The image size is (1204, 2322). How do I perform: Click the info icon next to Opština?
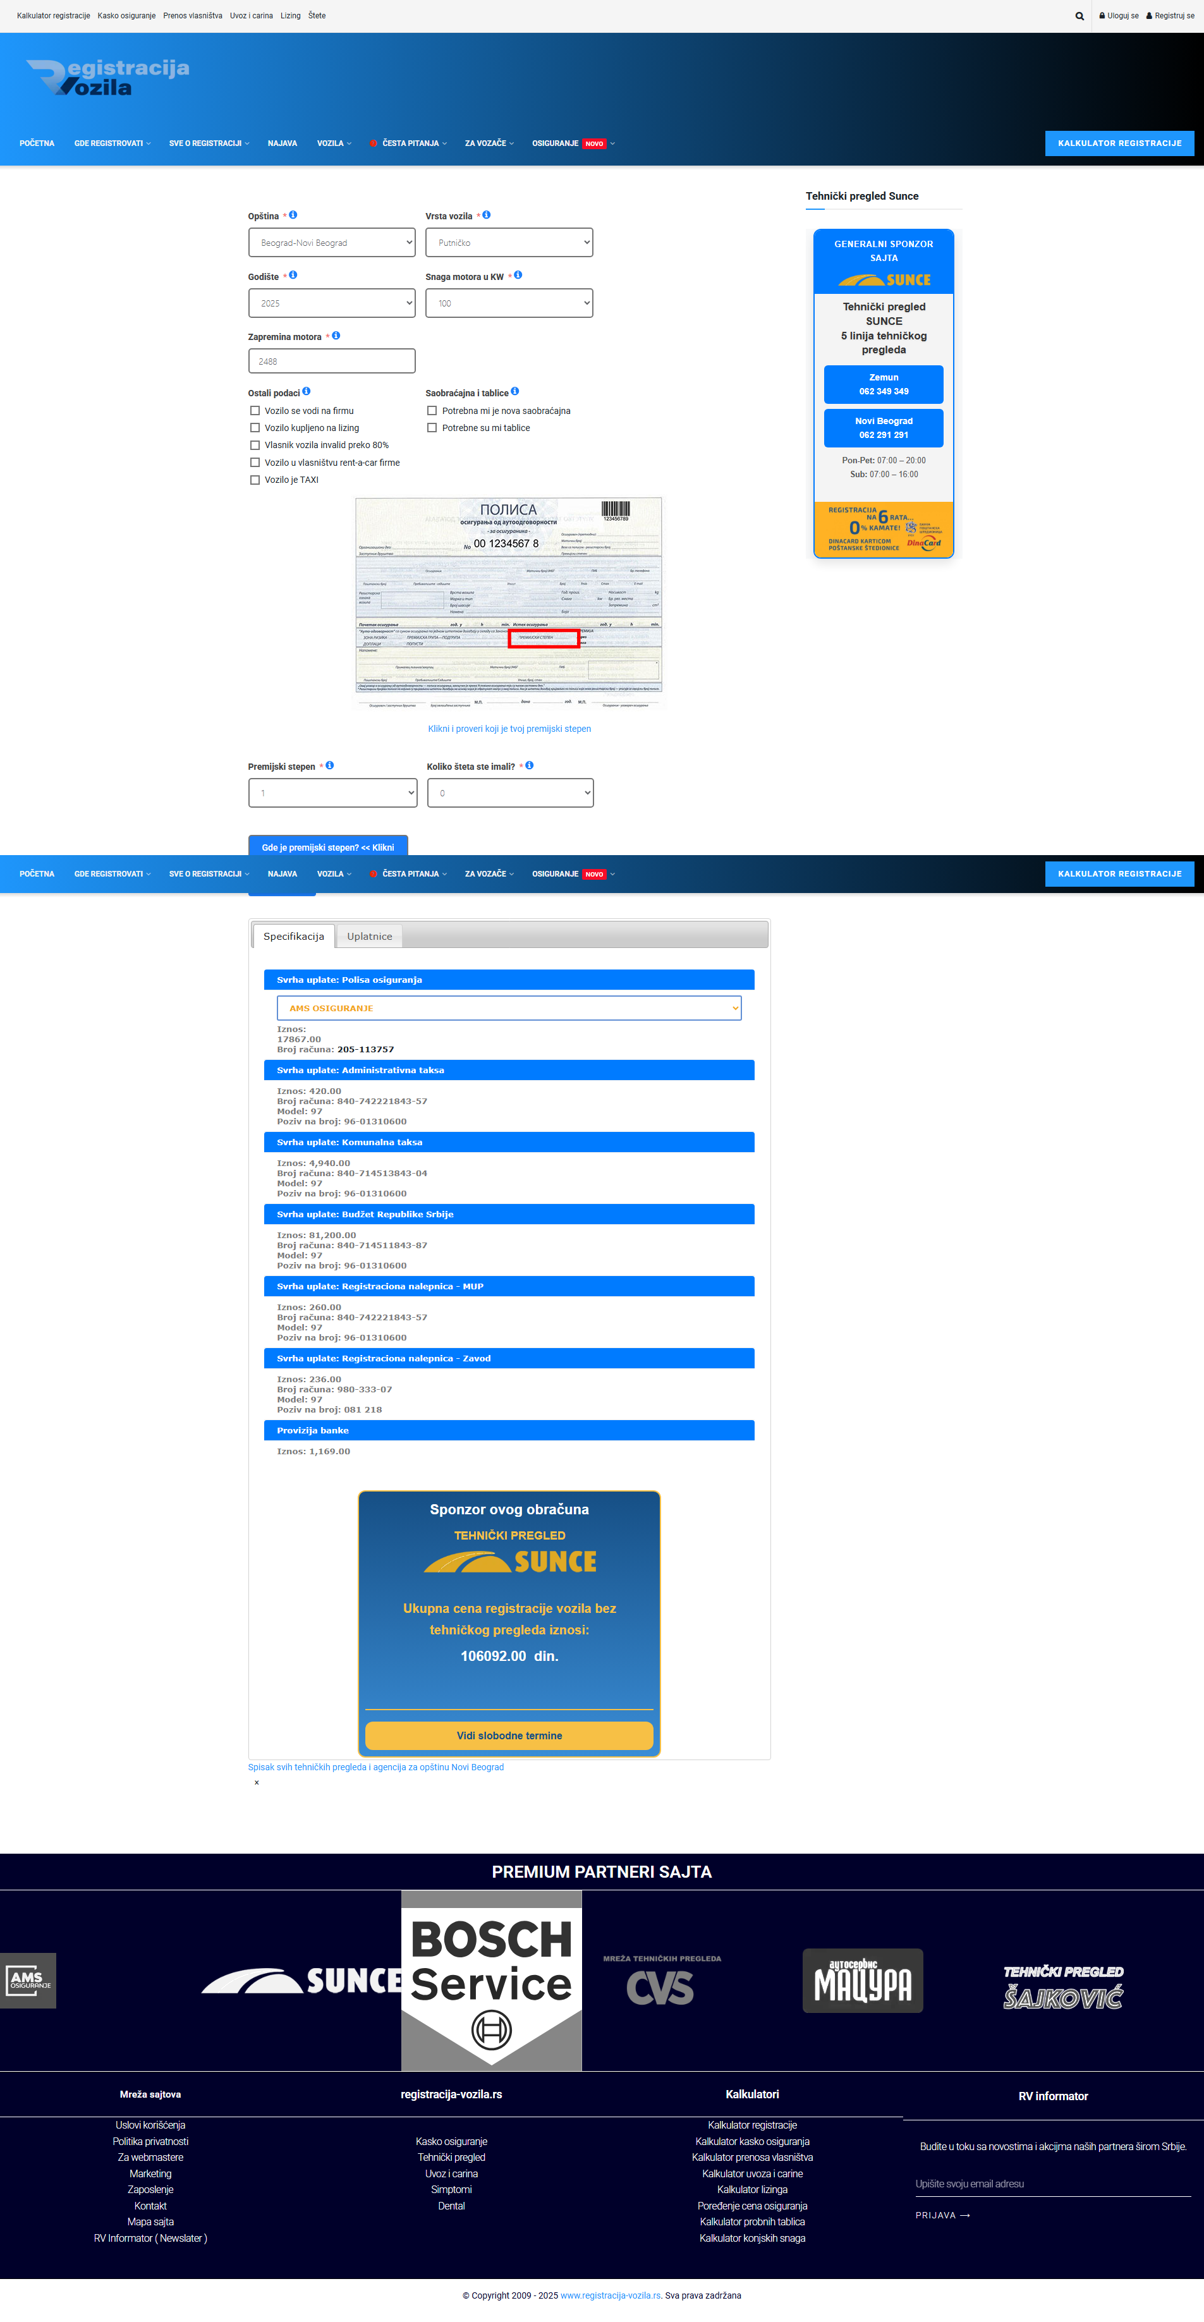[293, 216]
